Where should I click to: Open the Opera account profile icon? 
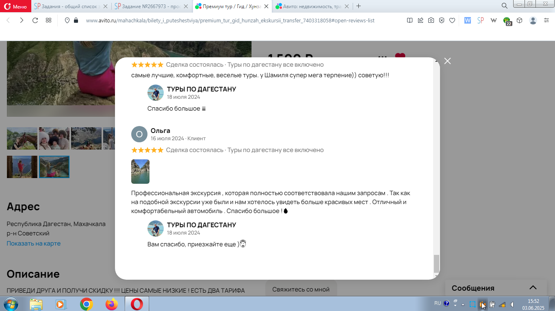coord(533,20)
